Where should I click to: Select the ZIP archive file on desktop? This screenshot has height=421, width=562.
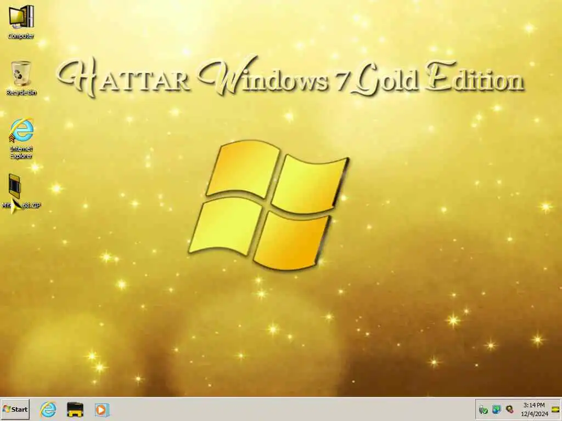pyautogui.click(x=21, y=192)
